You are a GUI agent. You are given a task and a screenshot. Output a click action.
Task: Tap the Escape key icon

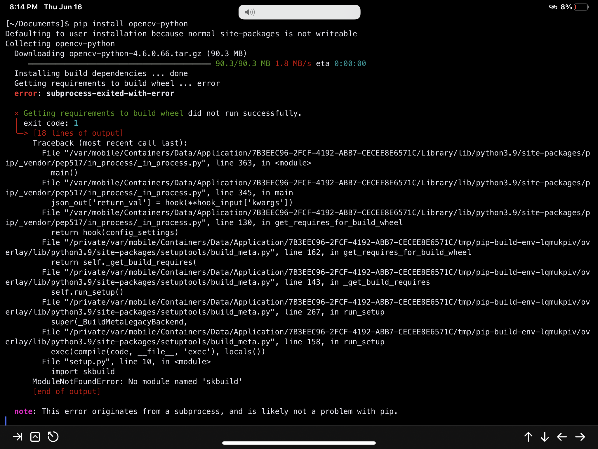coord(18,437)
